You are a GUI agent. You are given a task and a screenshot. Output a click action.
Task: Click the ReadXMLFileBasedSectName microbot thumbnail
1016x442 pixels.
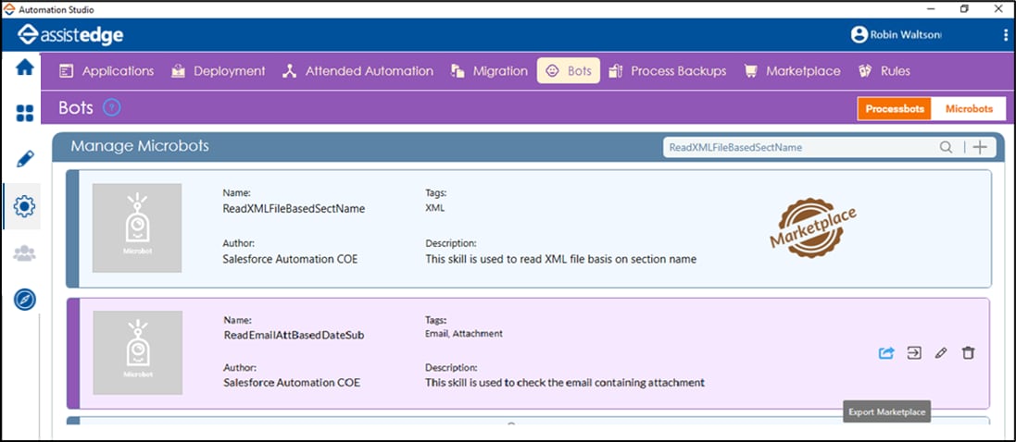137,227
